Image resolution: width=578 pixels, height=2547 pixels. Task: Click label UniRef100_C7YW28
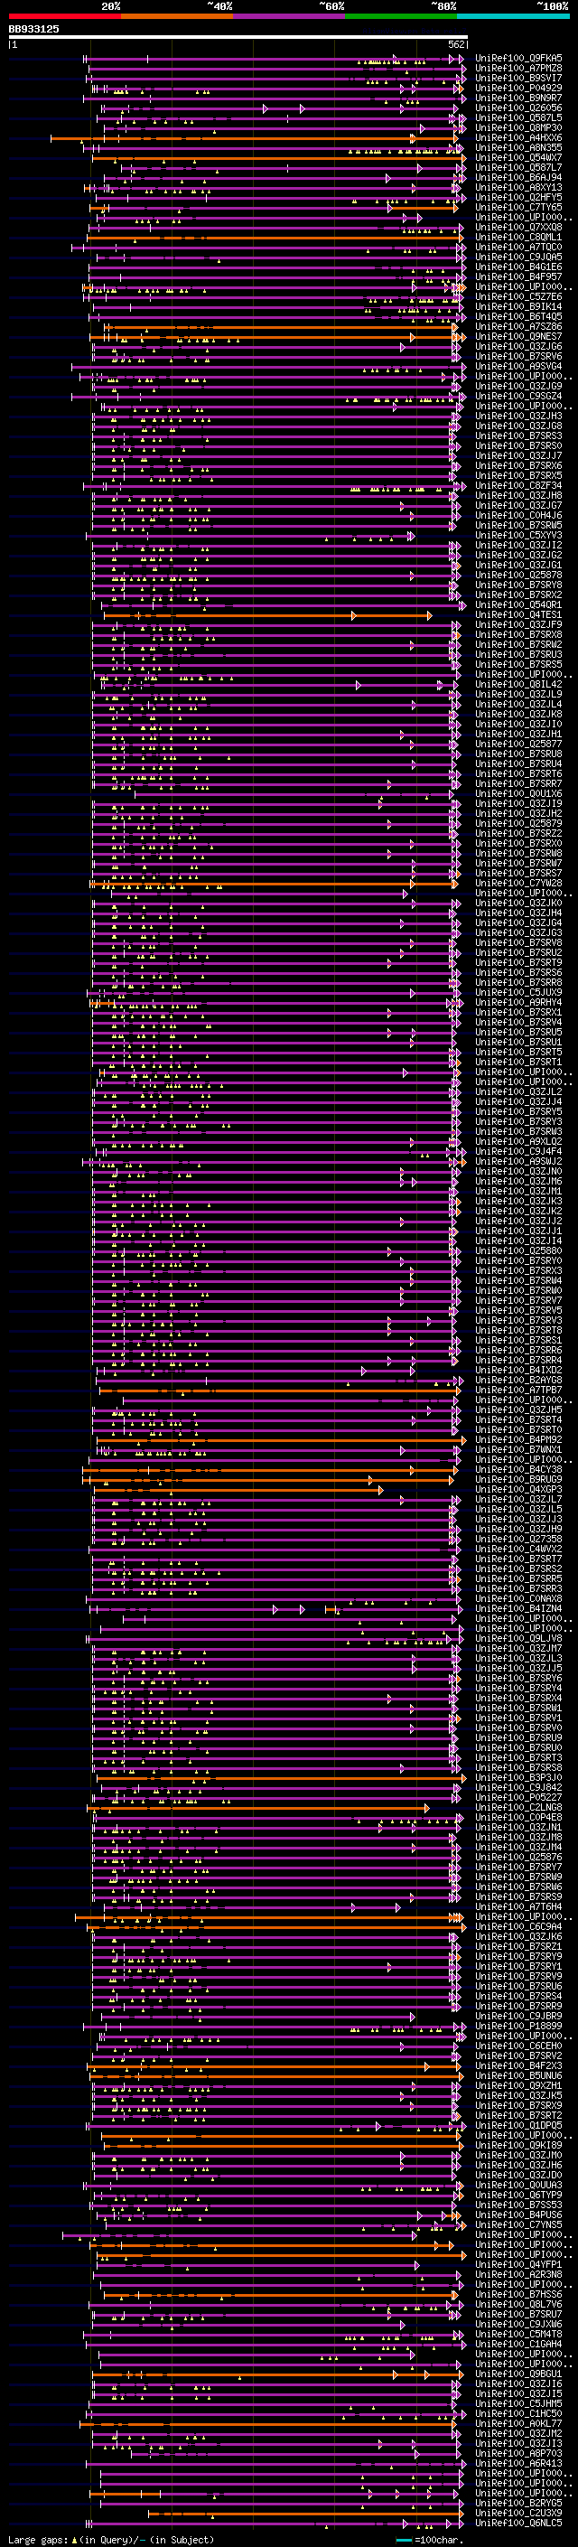pos(518,883)
